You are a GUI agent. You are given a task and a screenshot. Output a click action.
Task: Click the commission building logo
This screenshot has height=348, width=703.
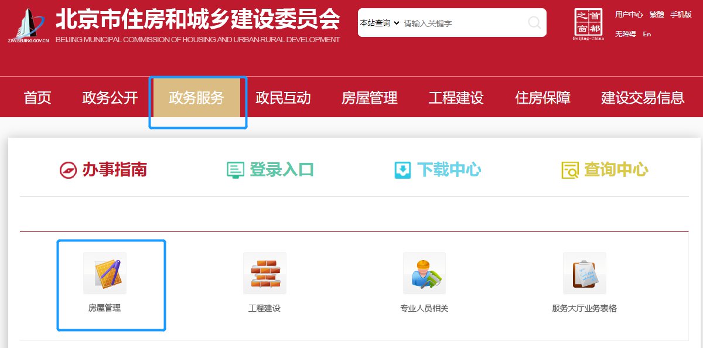28,25
